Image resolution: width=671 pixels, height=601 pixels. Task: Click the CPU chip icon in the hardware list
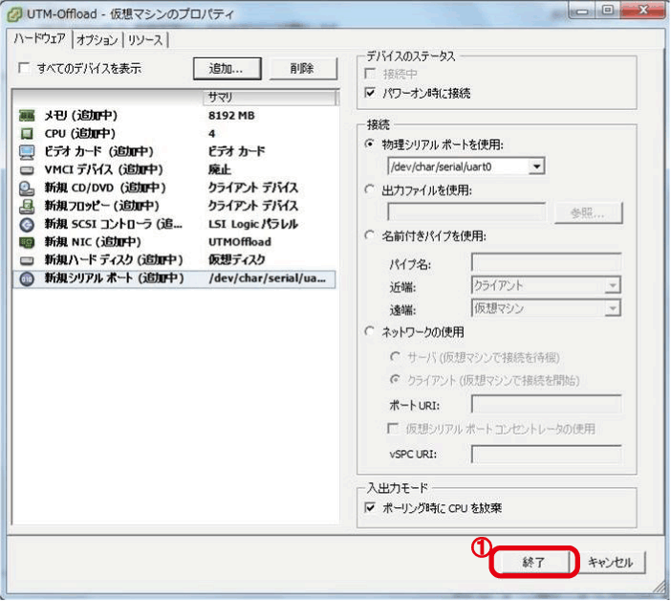pyautogui.click(x=27, y=134)
